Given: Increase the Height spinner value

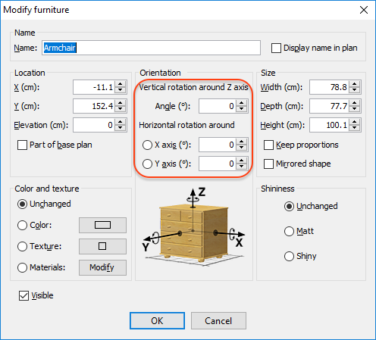Looking at the screenshot, I should pyautogui.click(x=355, y=122).
